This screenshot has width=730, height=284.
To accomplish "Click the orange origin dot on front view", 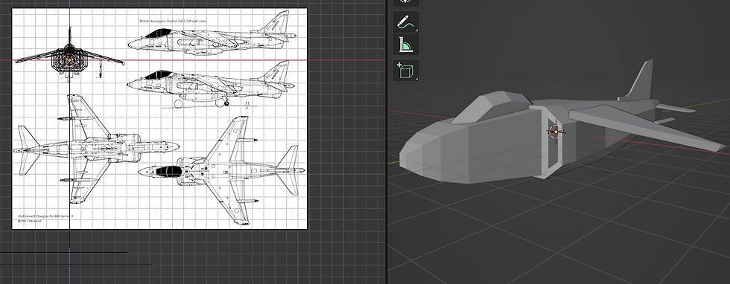I will click(x=69, y=59).
